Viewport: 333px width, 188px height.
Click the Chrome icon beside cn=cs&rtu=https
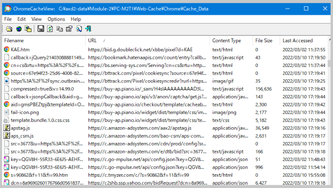[7, 65]
